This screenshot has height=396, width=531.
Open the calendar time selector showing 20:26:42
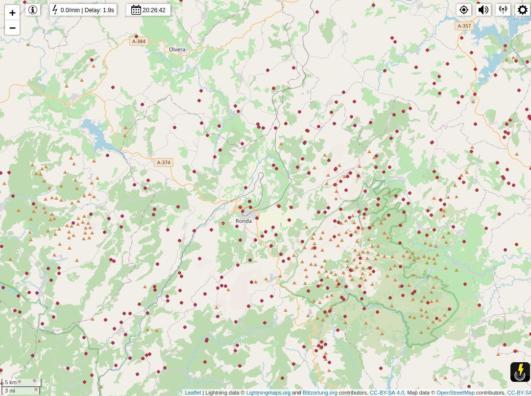point(148,10)
